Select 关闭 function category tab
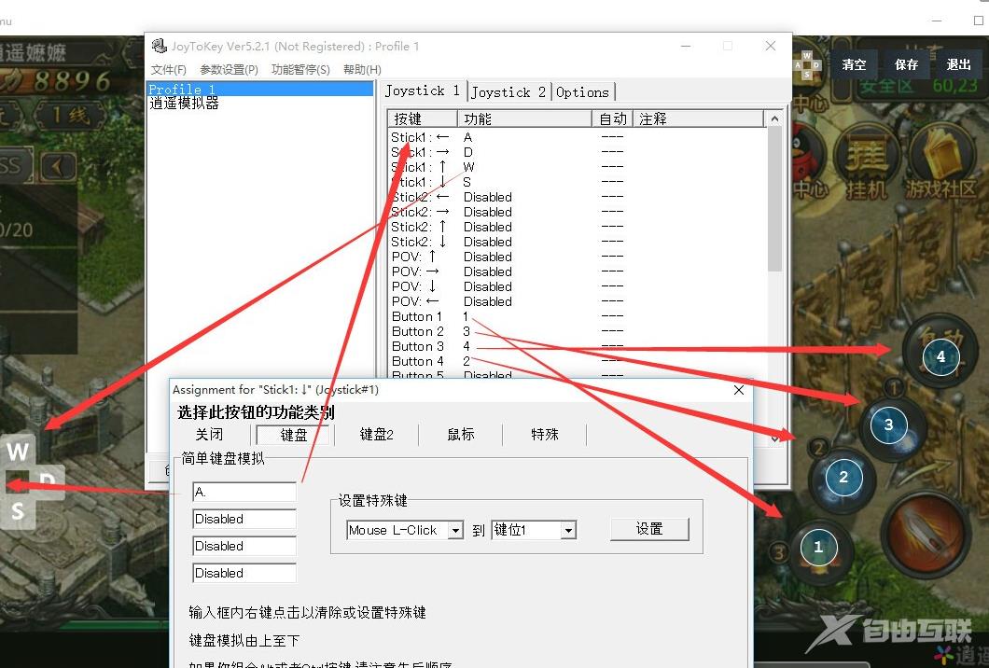The height and width of the screenshot is (668, 989). [209, 435]
